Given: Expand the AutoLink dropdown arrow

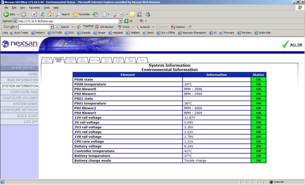Looking at the screenshot, I should pyautogui.click(x=153, y=27).
